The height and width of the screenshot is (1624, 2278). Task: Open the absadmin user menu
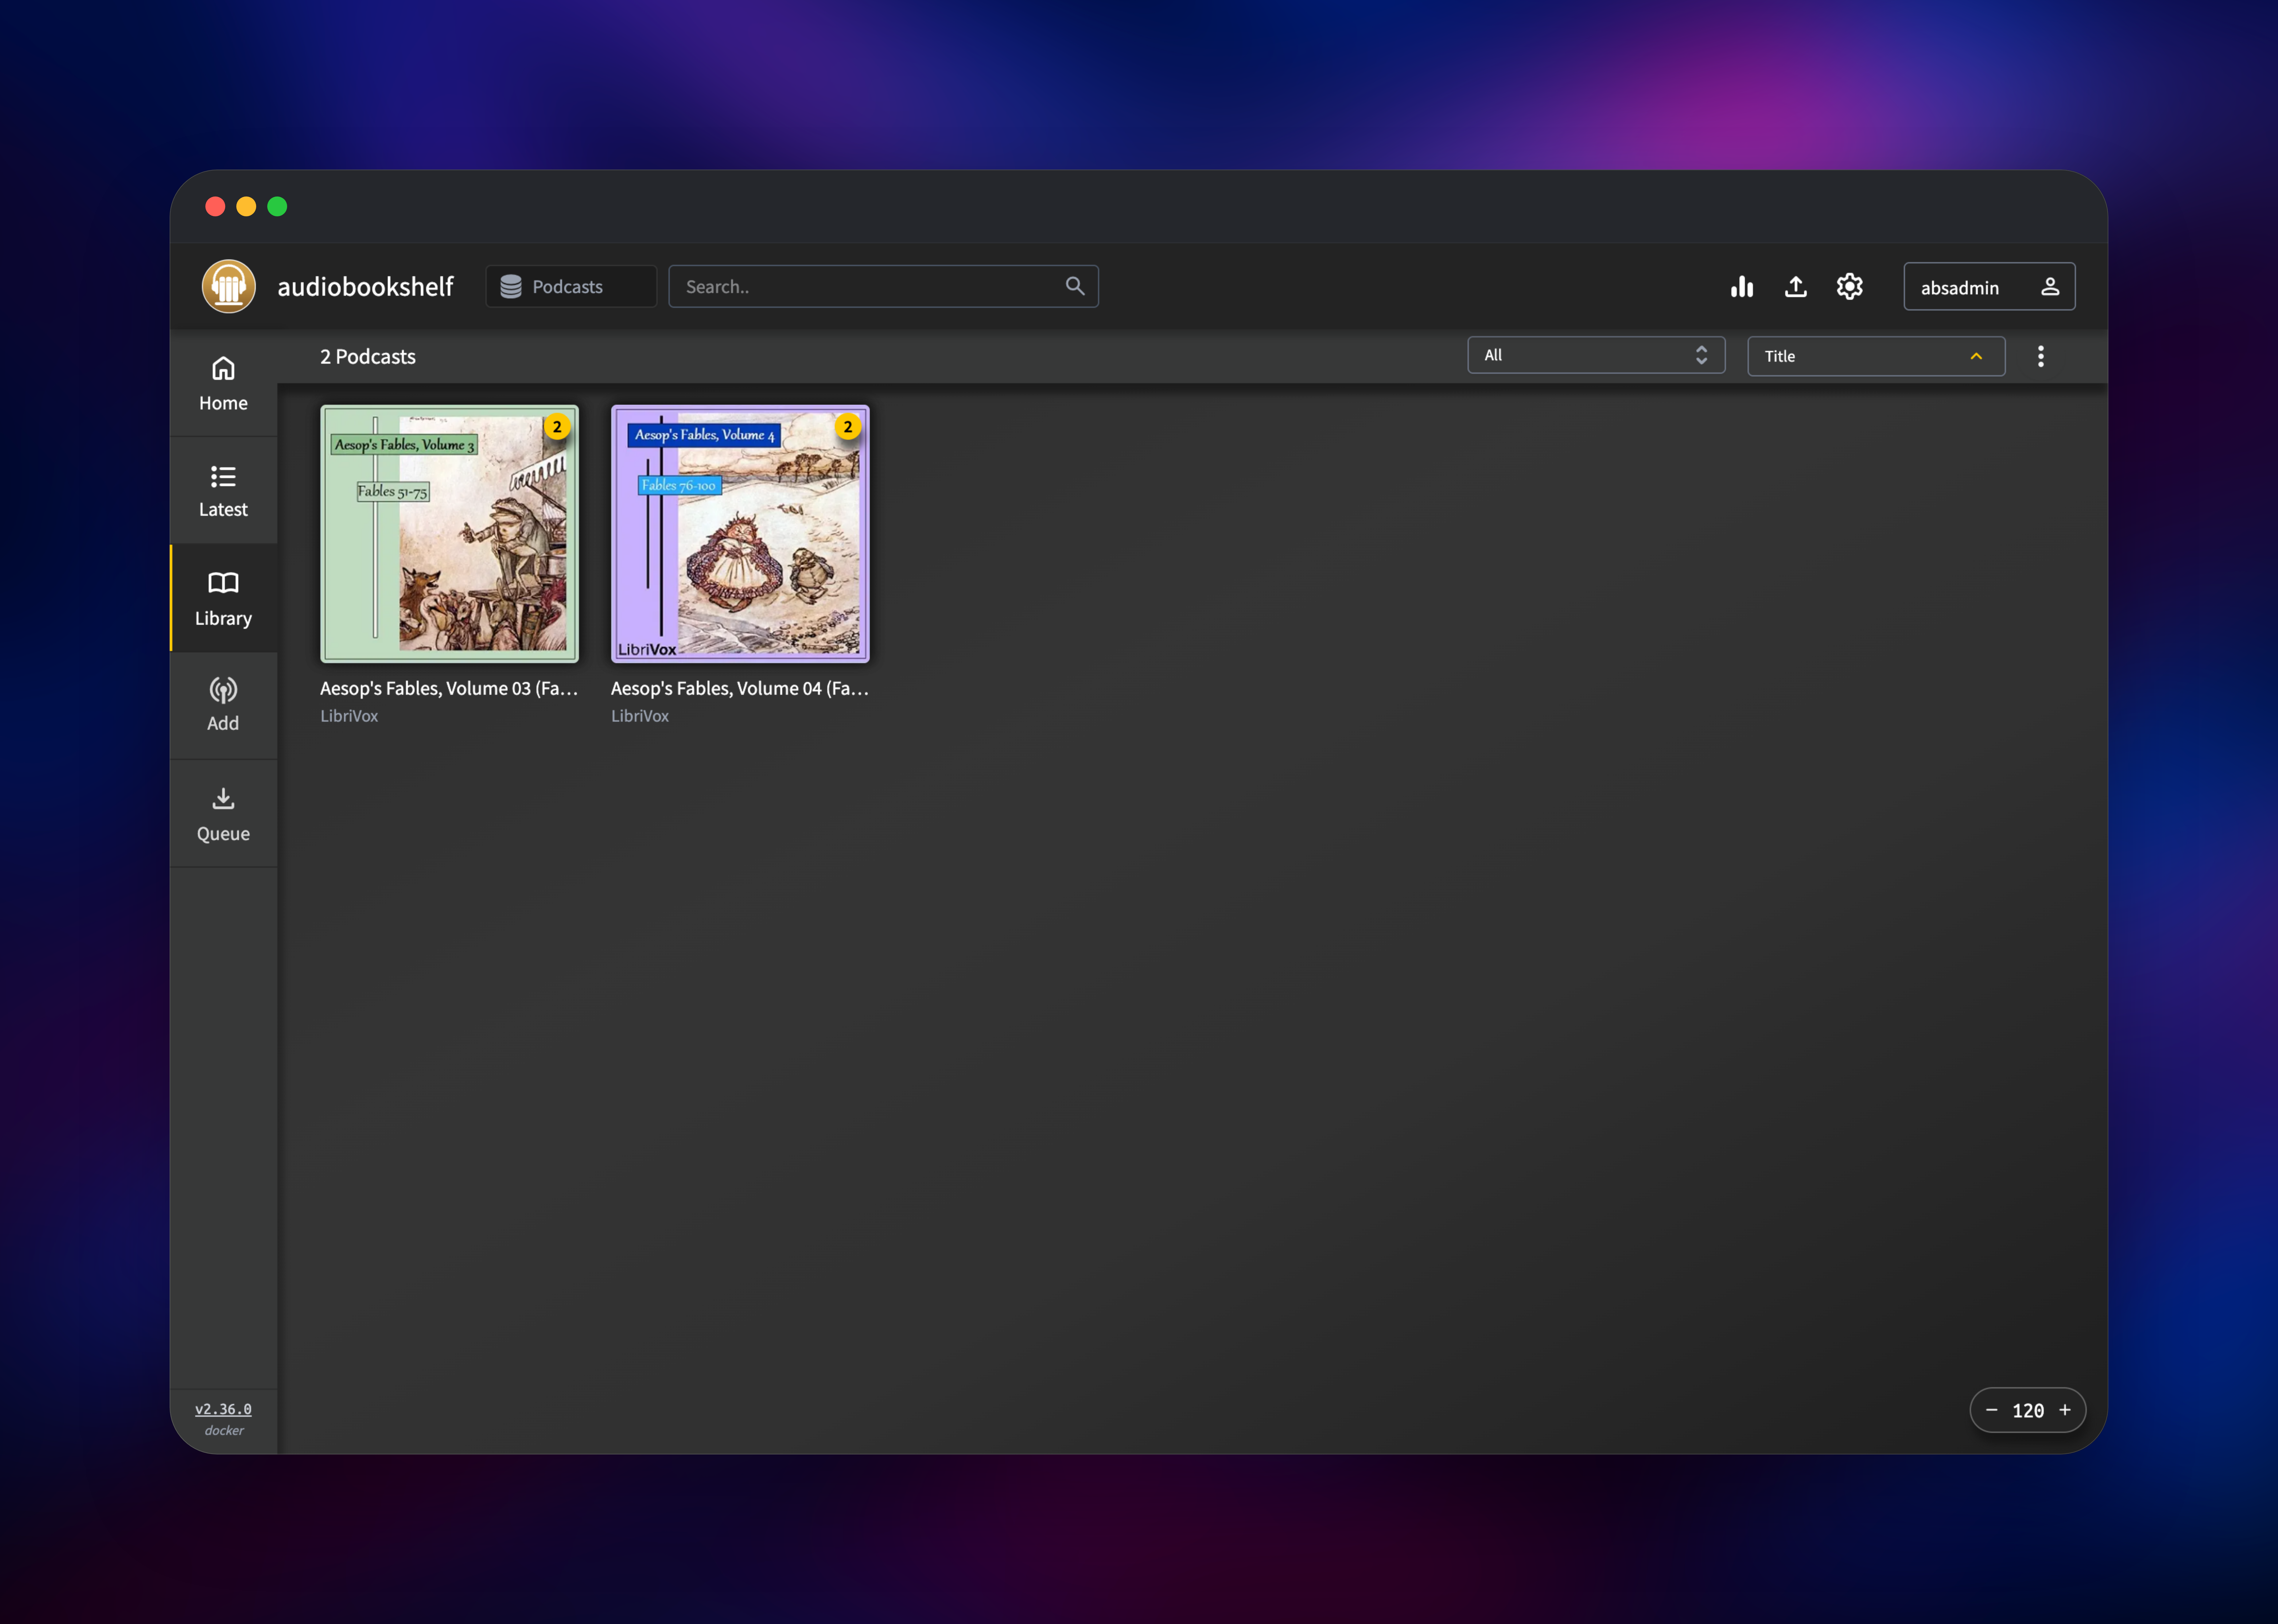coord(1989,287)
